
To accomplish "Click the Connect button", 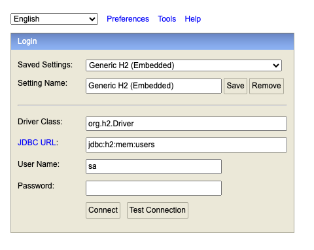I will pyautogui.click(x=103, y=210).
